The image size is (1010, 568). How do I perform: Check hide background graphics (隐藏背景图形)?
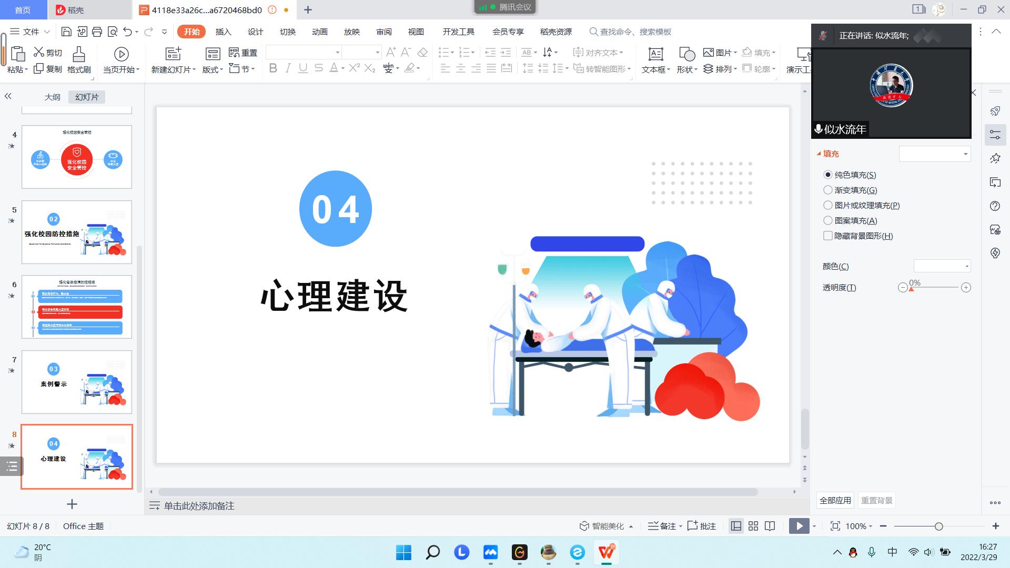point(828,236)
